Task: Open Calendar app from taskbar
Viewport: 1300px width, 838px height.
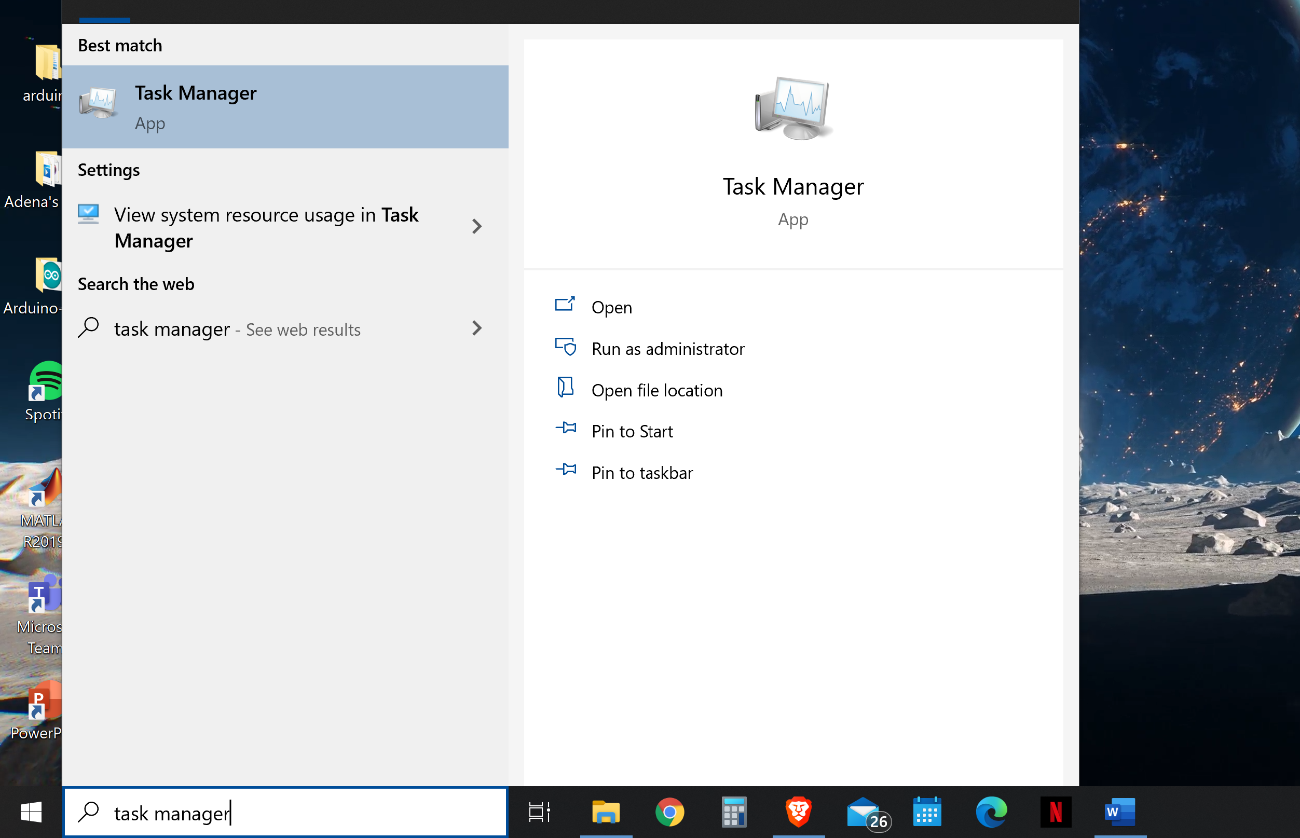Action: (927, 812)
